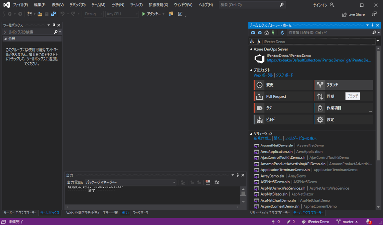Open the 設定 settings tile

coord(344,120)
